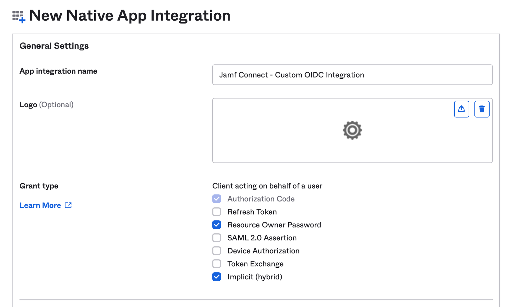Click the Token Exchange label text
The height and width of the screenshot is (307, 508).
pos(256,264)
